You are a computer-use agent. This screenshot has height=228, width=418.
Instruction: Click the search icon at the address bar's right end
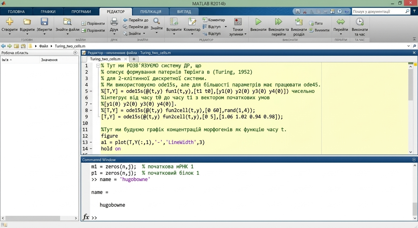click(414, 46)
